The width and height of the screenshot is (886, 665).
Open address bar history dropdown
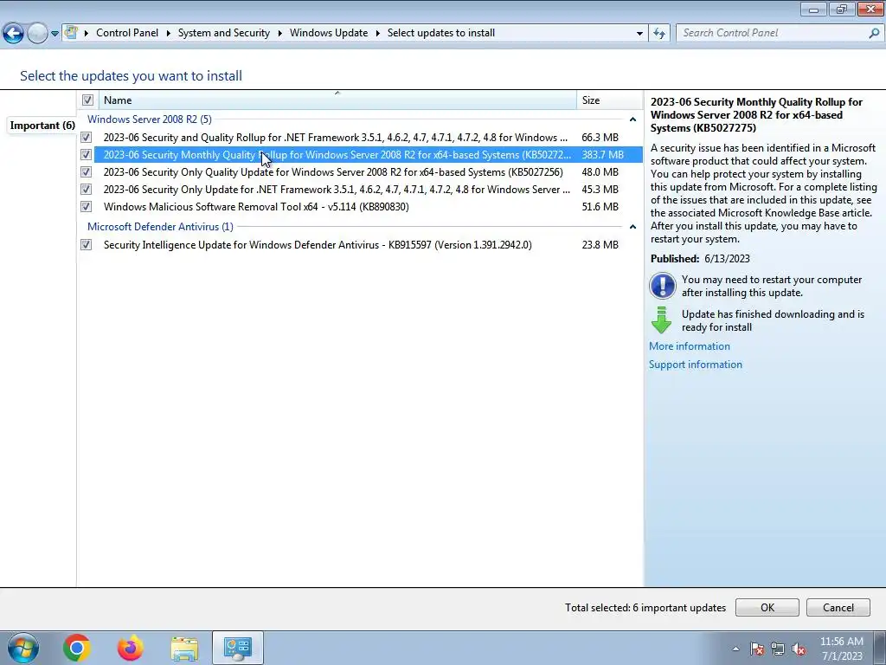click(639, 34)
